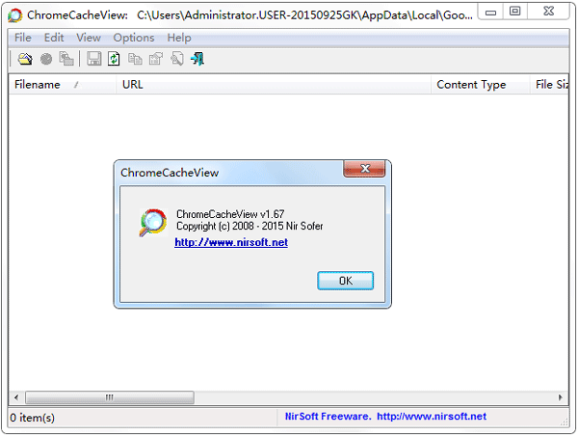Click the Copy toolbar icon

click(135, 60)
